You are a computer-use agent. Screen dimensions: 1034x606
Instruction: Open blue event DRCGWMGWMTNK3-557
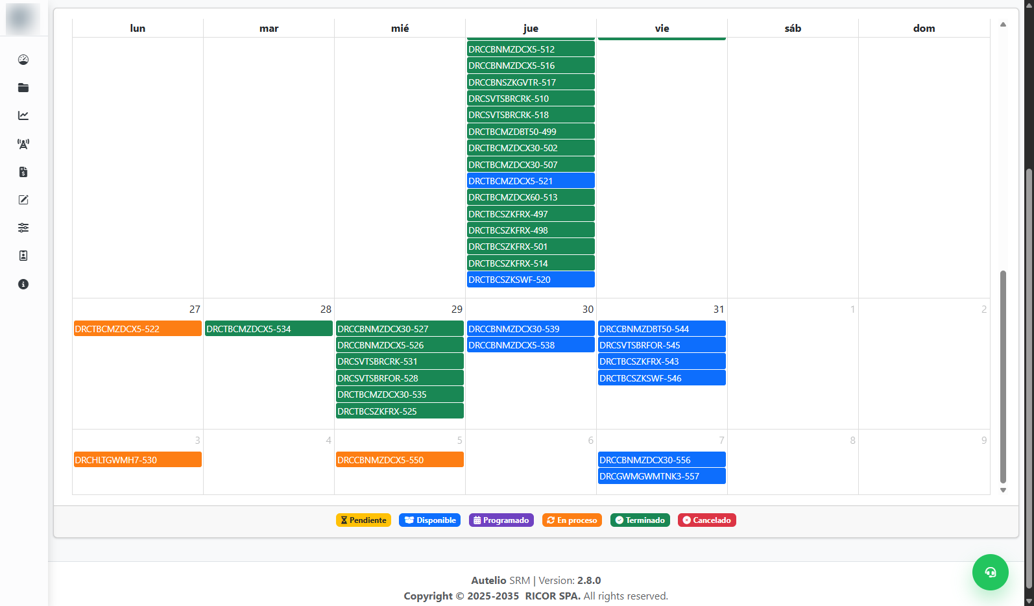click(662, 476)
